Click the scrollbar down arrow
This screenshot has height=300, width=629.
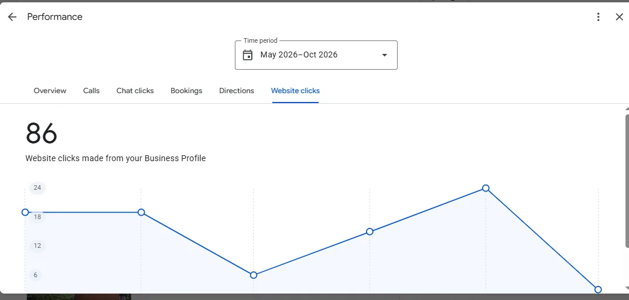click(627, 288)
